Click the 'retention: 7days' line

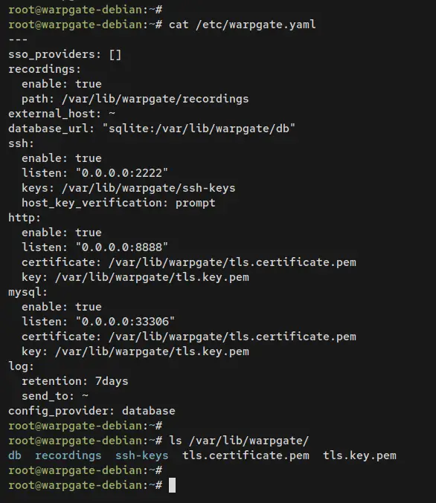tap(75, 381)
